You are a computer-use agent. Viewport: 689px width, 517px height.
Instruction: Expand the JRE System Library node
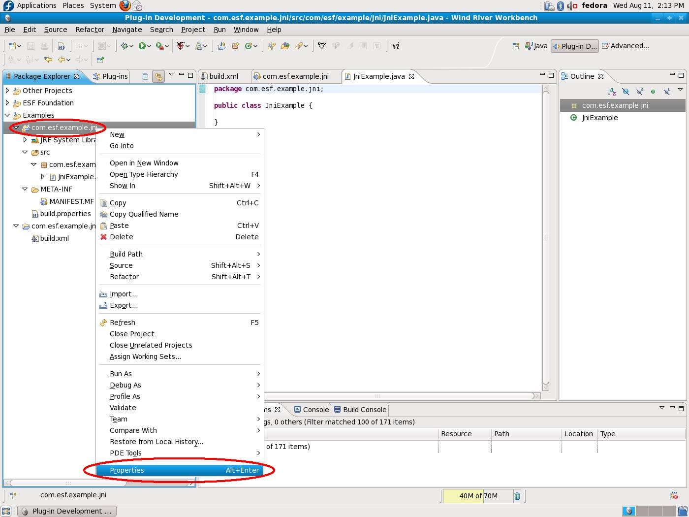[25, 140]
